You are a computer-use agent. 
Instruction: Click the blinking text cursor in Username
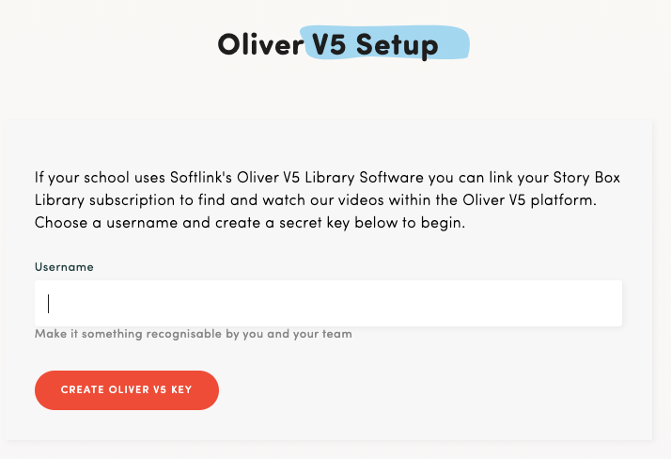click(48, 304)
